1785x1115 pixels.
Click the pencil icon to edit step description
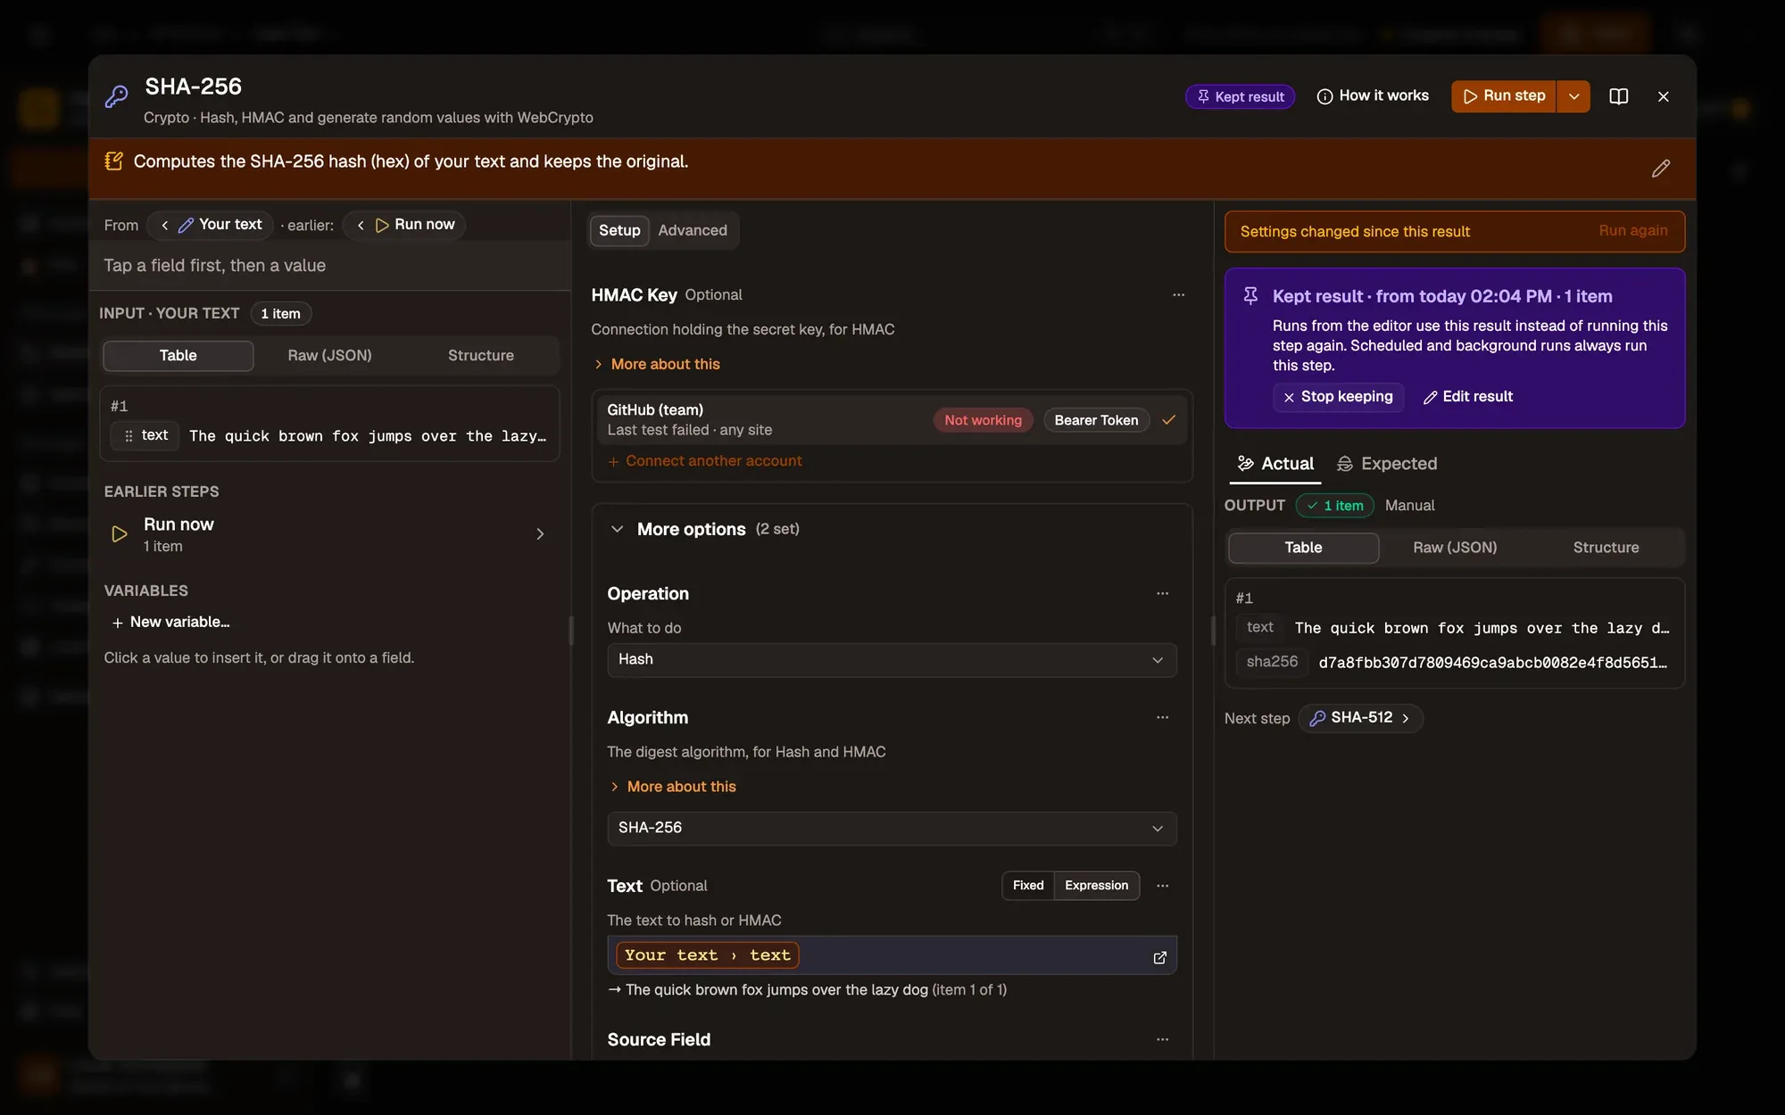coord(1660,168)
